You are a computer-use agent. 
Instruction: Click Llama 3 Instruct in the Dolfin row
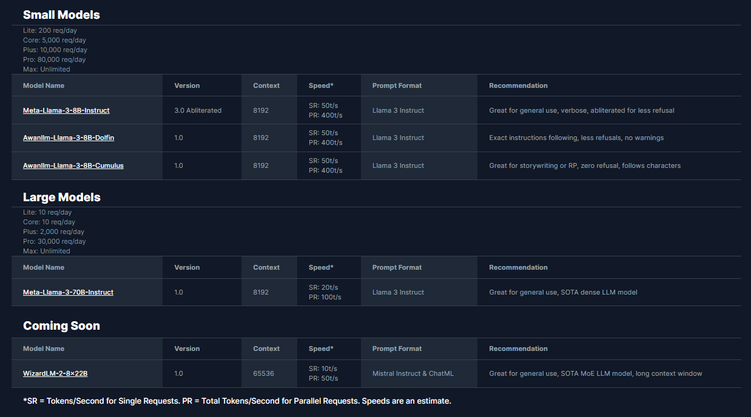(398, 138)
